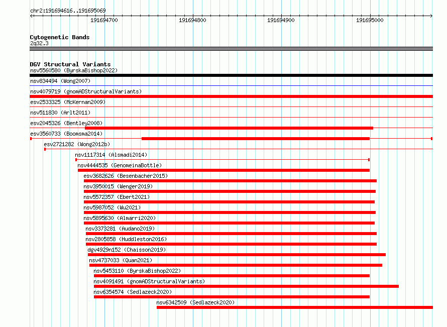Click the red bar under dgv4929n152
This screenshot has width=447, height=327.
pos(237,255)
